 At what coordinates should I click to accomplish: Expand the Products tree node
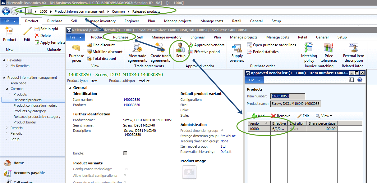coord(10,94)
